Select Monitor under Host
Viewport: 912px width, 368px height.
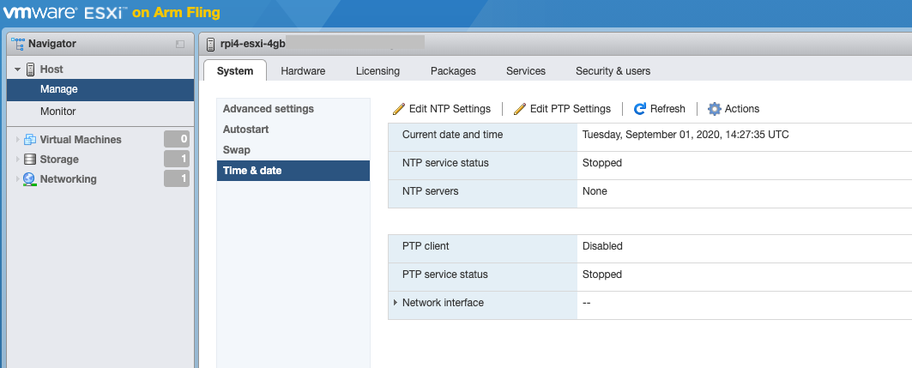(x=100, y=112)
